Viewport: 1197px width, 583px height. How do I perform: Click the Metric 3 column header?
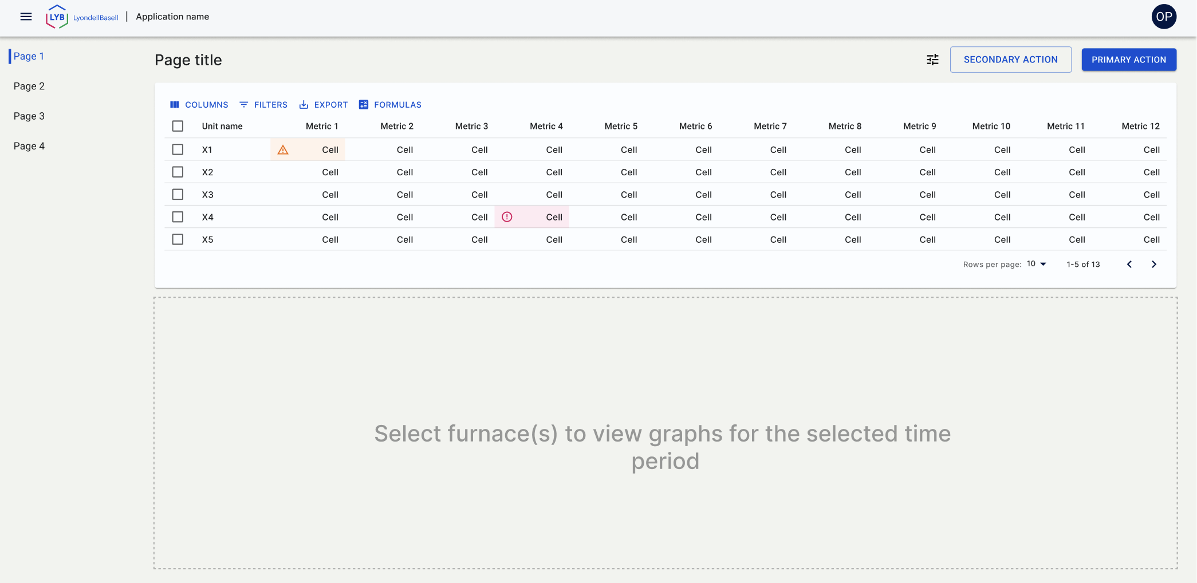[471, 126]
